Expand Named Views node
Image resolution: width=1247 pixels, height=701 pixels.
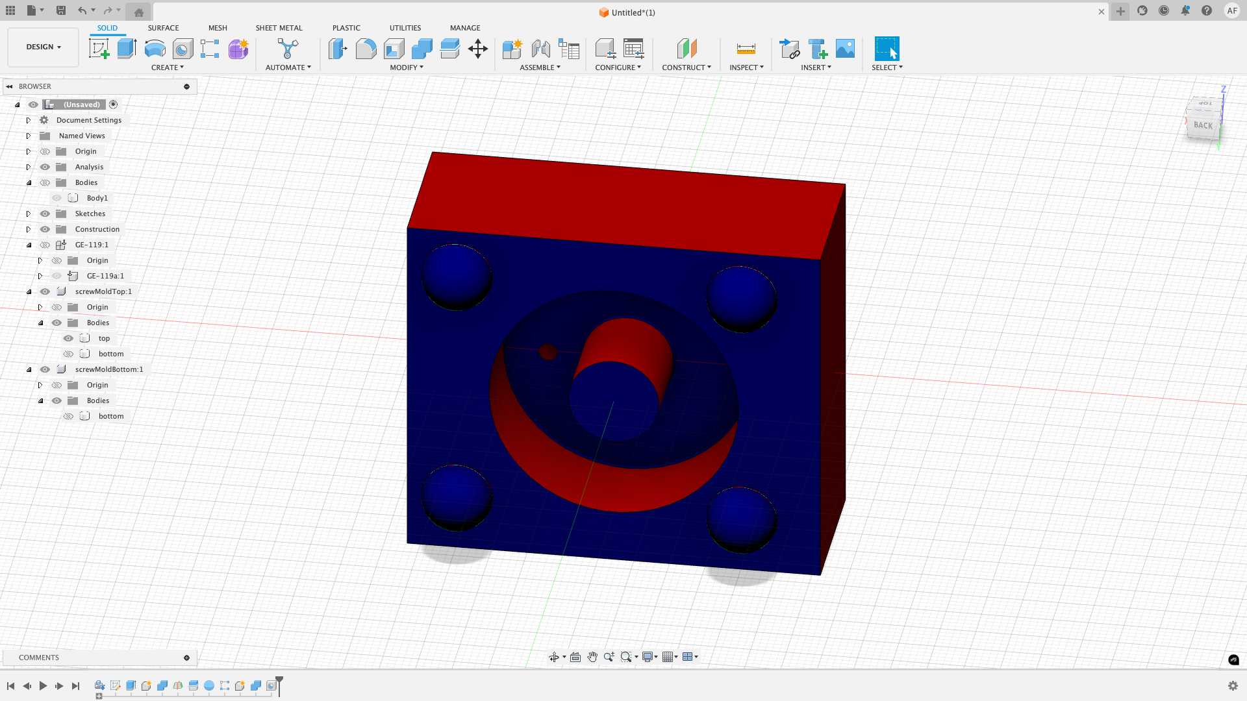29,136
